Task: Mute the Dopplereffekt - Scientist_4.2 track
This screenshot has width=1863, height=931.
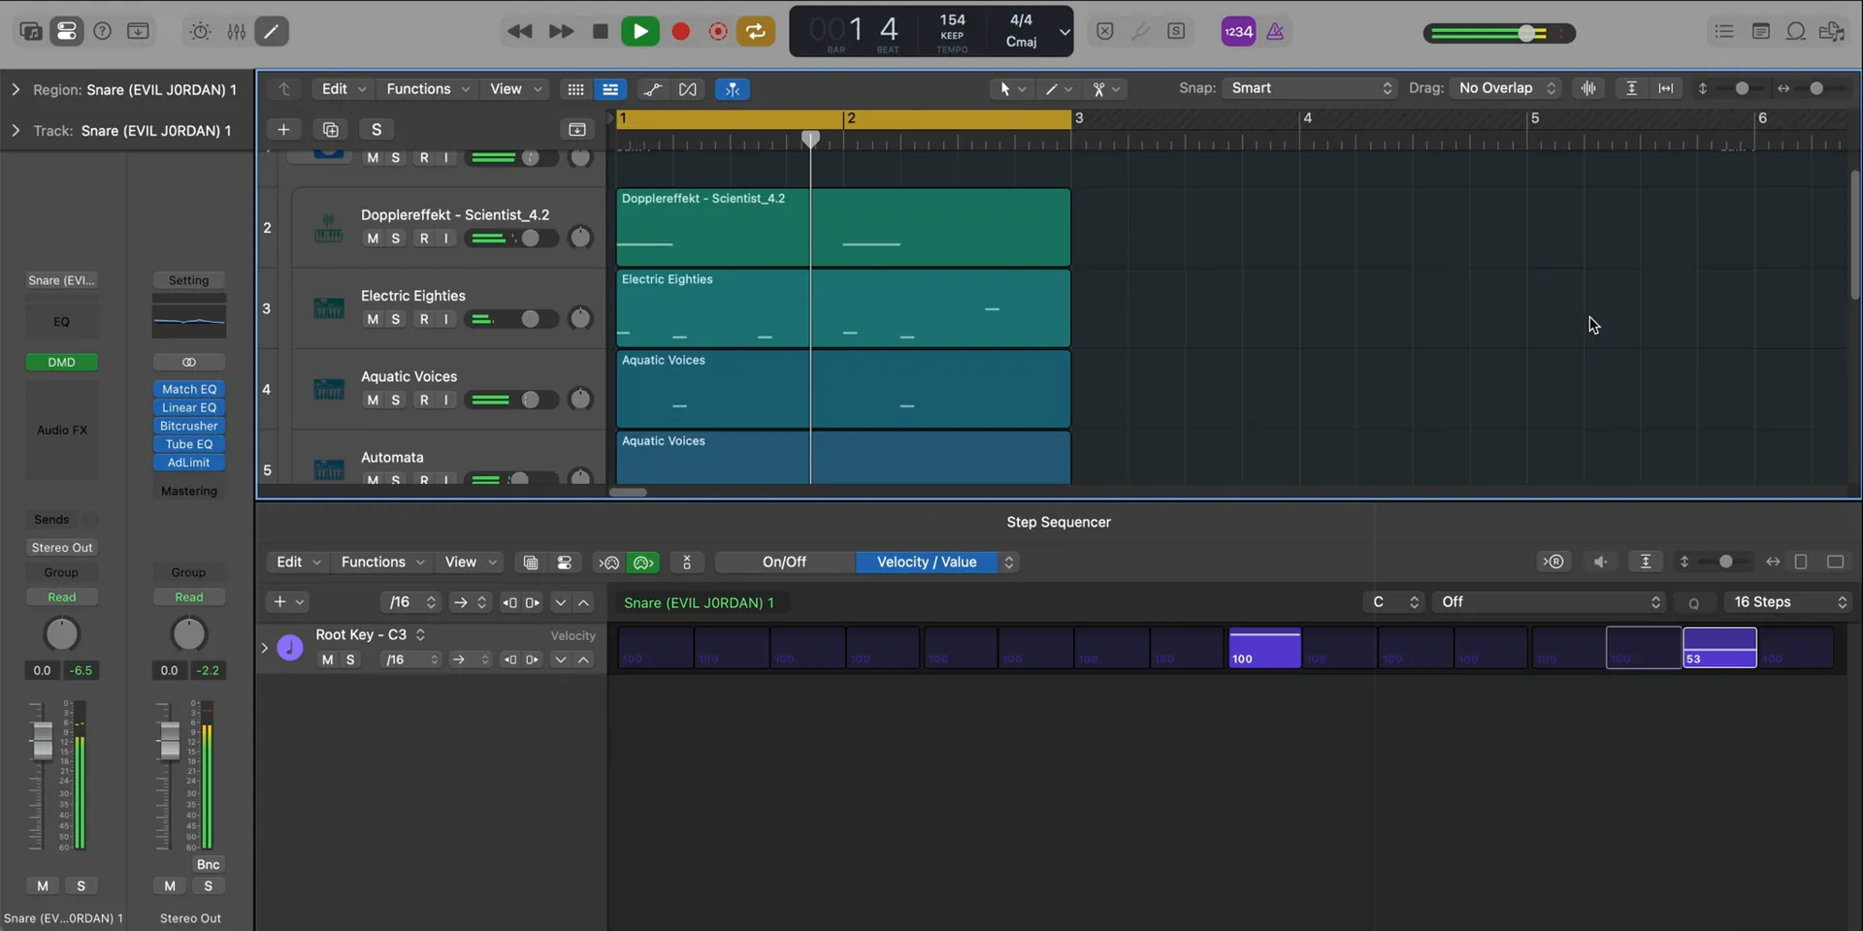Action: [373, 239]
